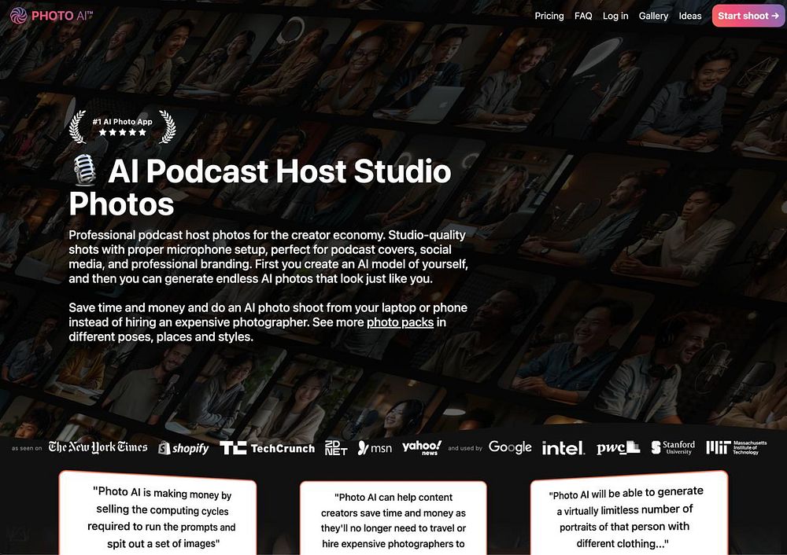This screenshot has height=555, width=787.
Task: Click The New York Times logo
Action: 98,447
